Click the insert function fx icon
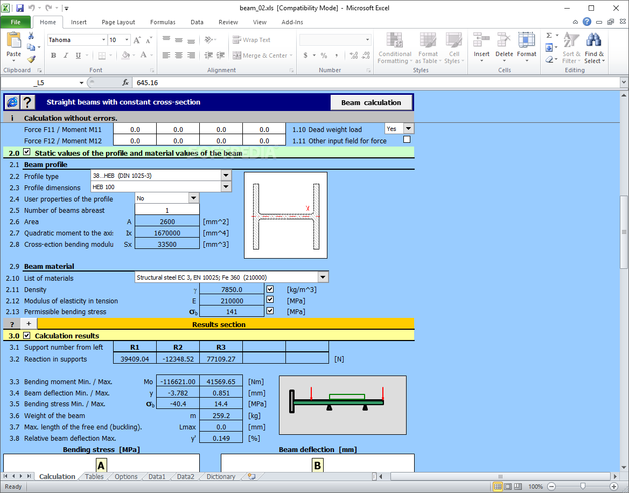The image size is (629, 493). (125, 82)
